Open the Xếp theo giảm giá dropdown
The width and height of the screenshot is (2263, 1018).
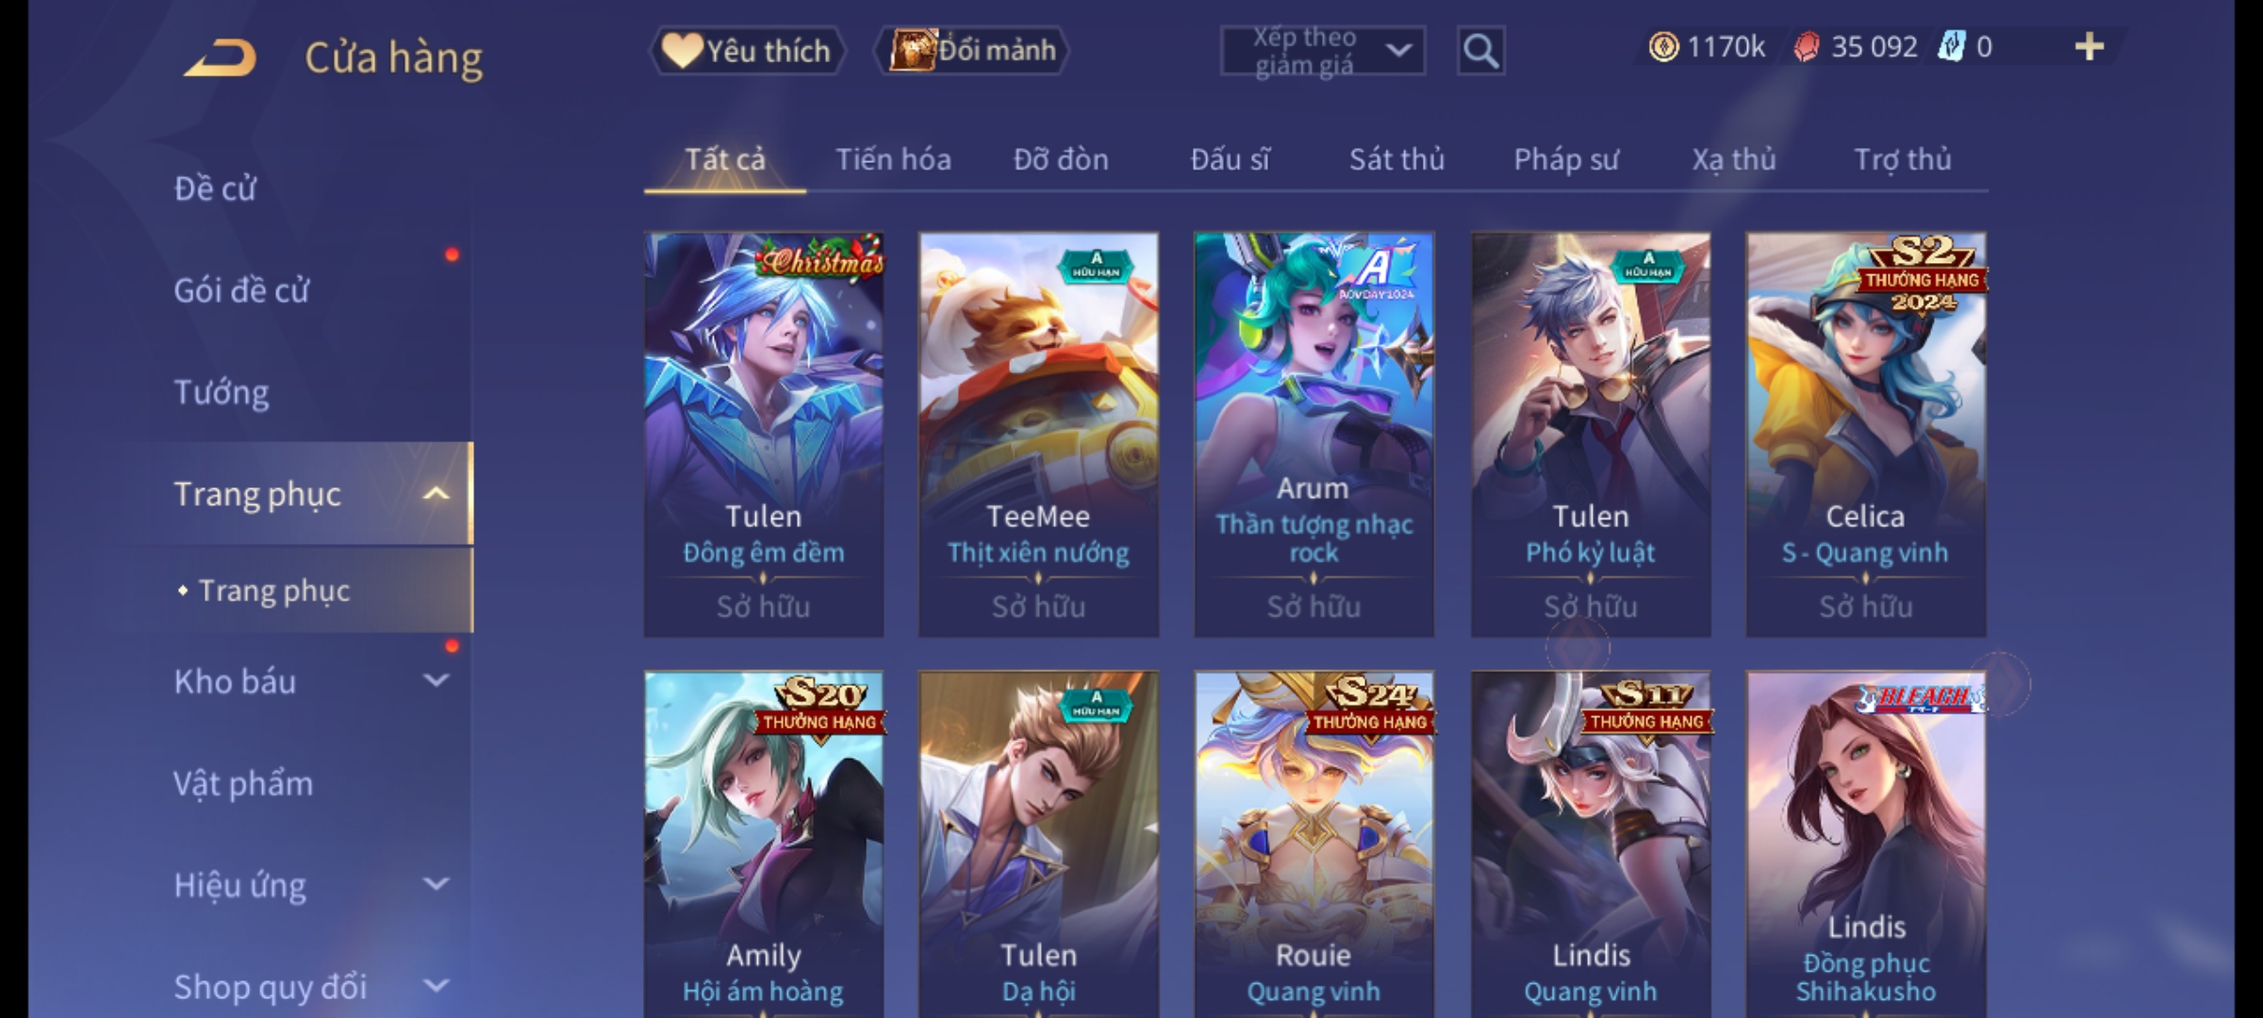(x=1322, y=51)
